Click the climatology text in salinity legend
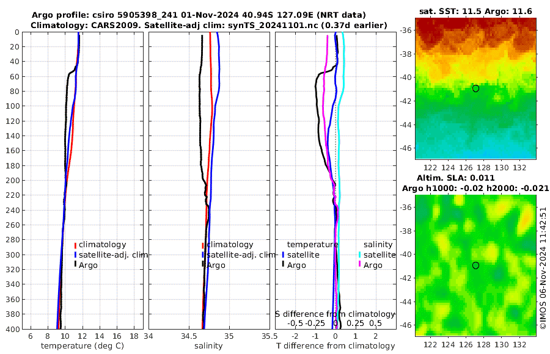The image size is (550, 354). (230, 245)
